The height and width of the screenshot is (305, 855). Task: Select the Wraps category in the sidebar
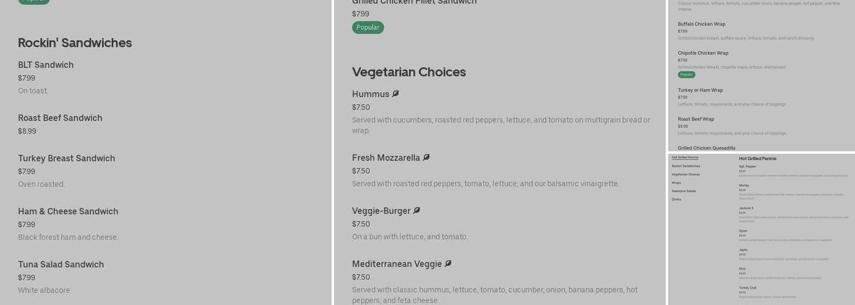676,183
